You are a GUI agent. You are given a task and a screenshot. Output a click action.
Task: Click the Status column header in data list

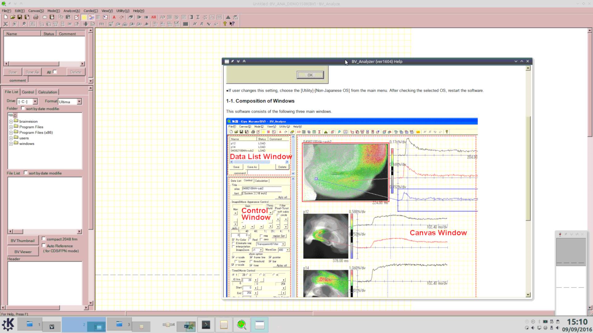(48, 34)
